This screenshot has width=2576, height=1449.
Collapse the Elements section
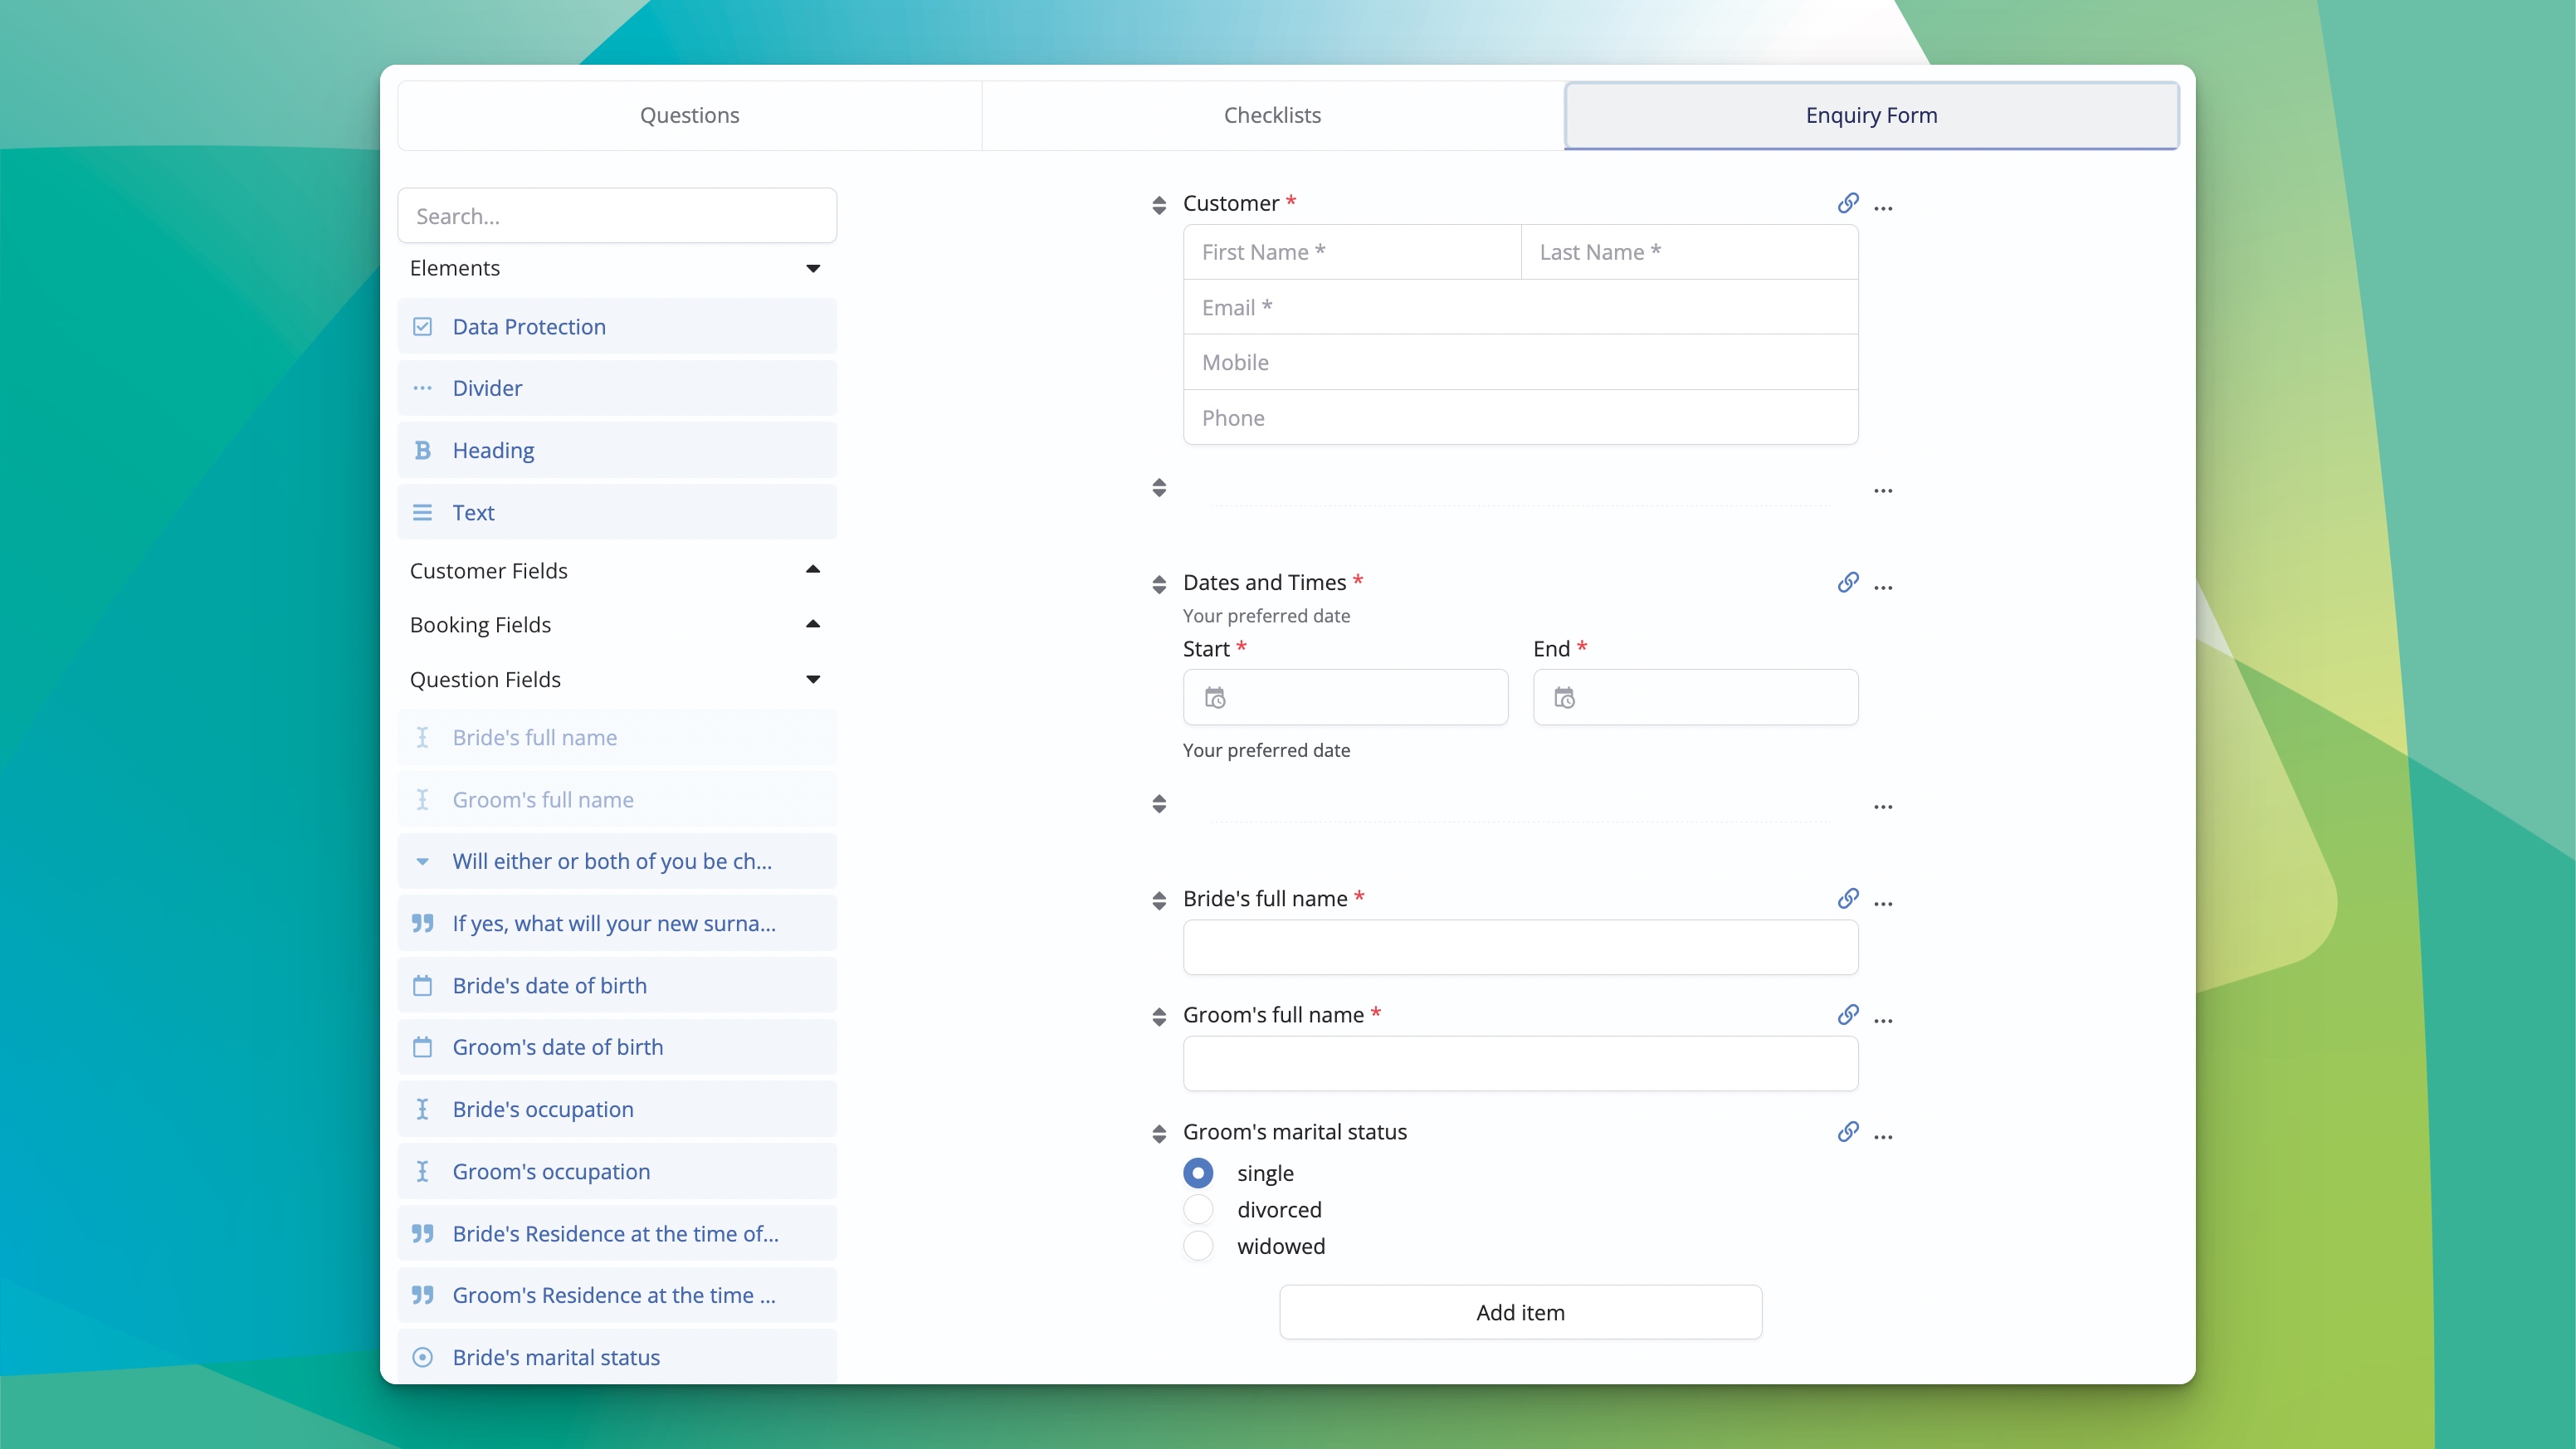812,268
